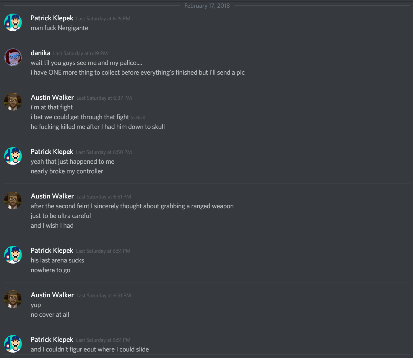413x358 pixels.
Task: Click the message about sending a pic
Action: click(138, 73)
